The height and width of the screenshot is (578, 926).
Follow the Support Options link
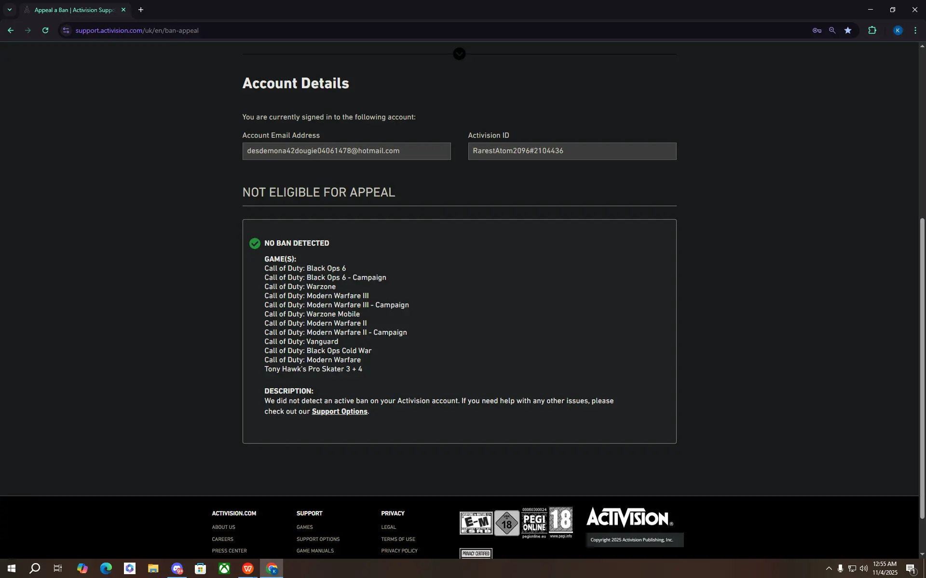(x=339, y=411)
